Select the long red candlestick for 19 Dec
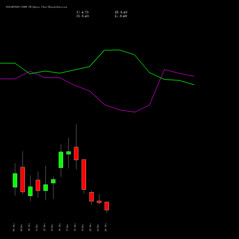The width and height of the screenshot is (239, 239). 84,174
